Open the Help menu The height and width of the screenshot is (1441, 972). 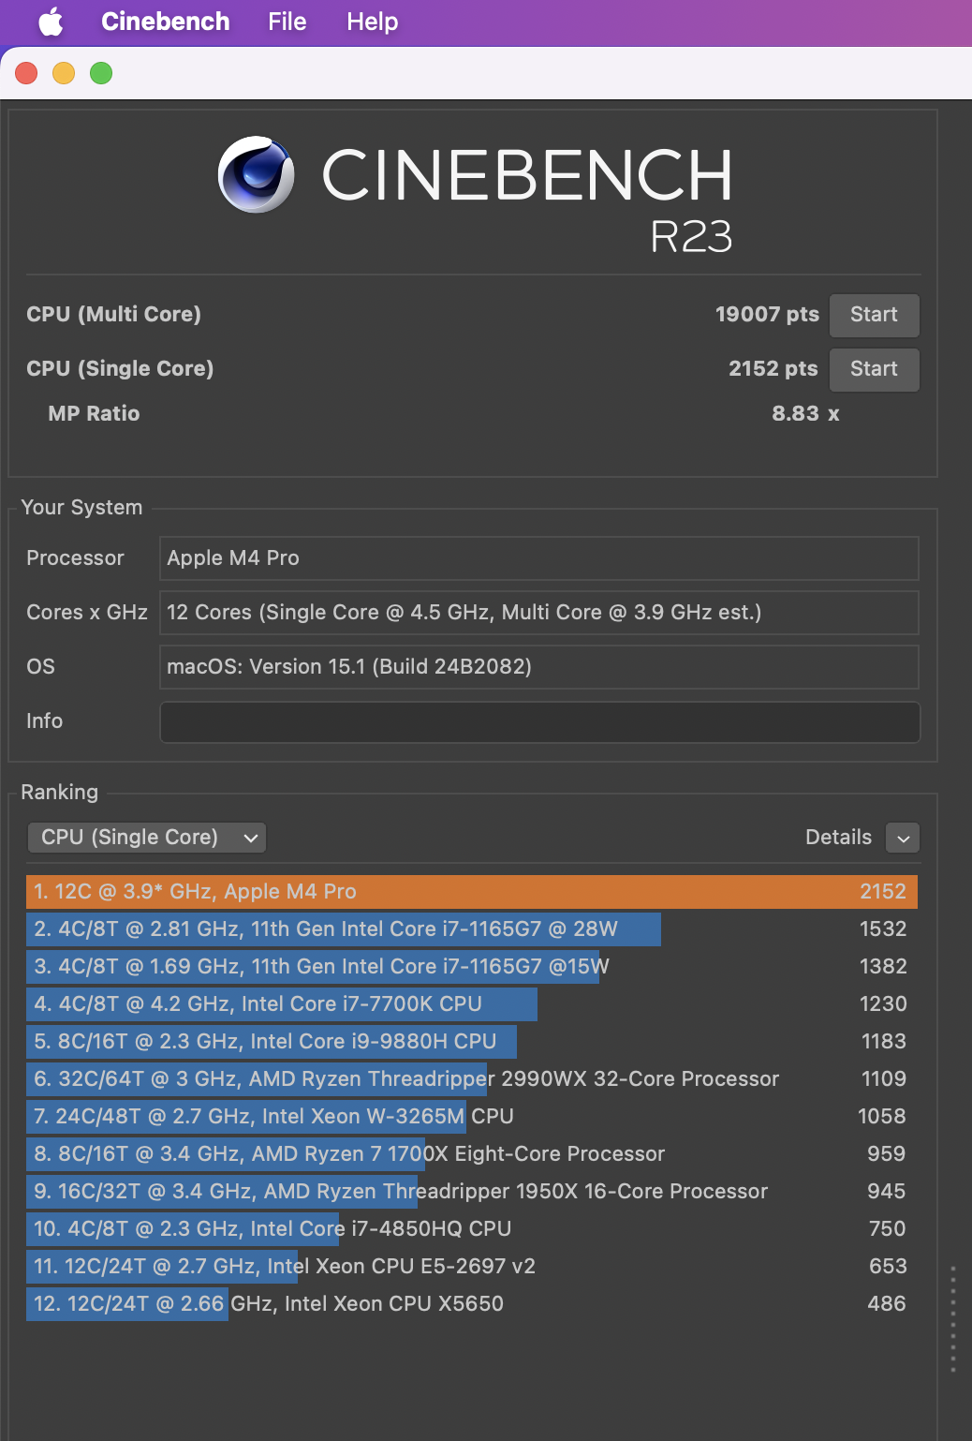[x=372, y=22]
